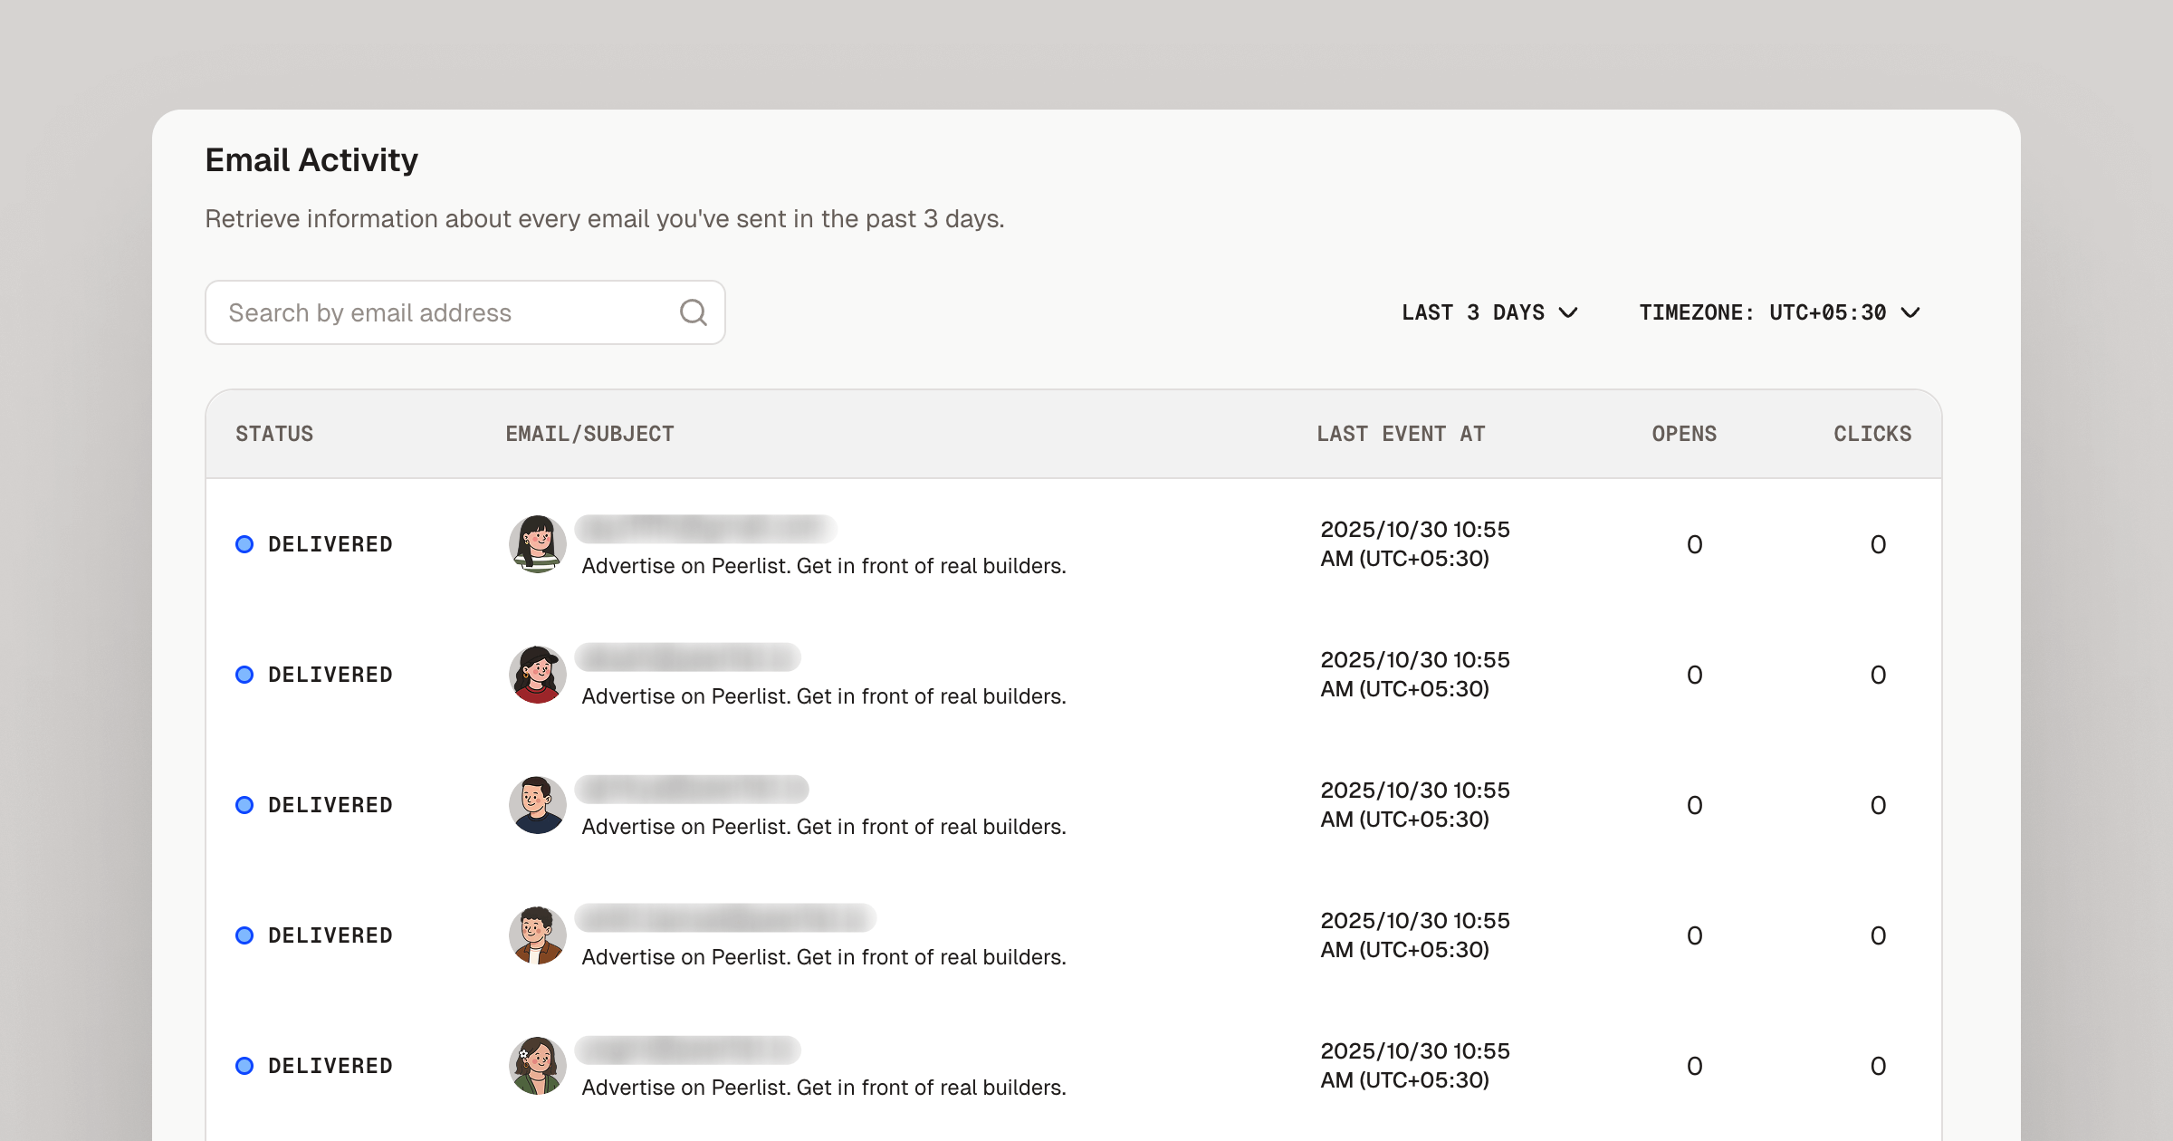Select the STATUS column header

pyautogui.click(x=273, y=434)
